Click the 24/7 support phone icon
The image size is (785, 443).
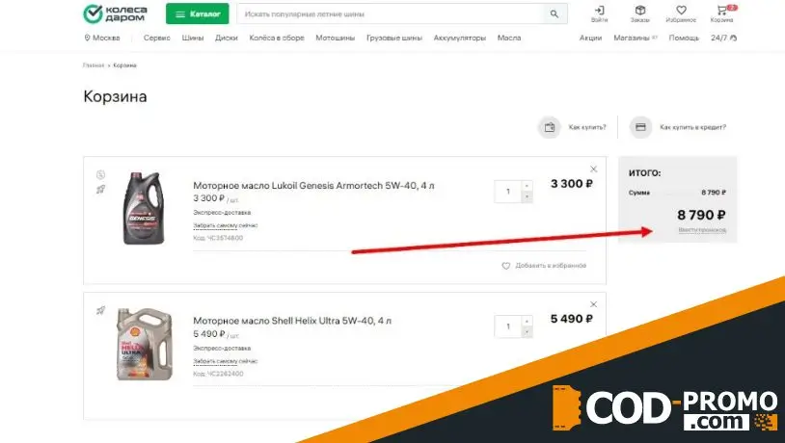point(734,38)
